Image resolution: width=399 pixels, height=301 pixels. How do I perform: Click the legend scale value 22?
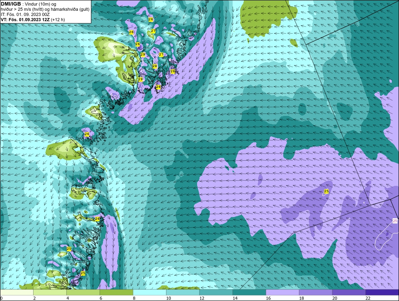click(368, 298)
